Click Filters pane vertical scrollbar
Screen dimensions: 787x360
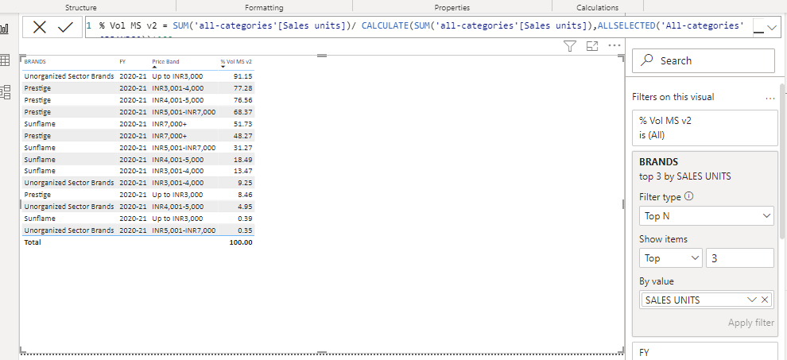(x=782, y=161)
